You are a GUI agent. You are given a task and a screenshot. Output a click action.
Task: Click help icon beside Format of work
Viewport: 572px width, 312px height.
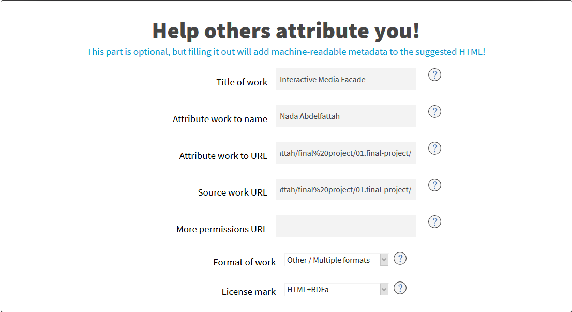[x=400, y=259]
